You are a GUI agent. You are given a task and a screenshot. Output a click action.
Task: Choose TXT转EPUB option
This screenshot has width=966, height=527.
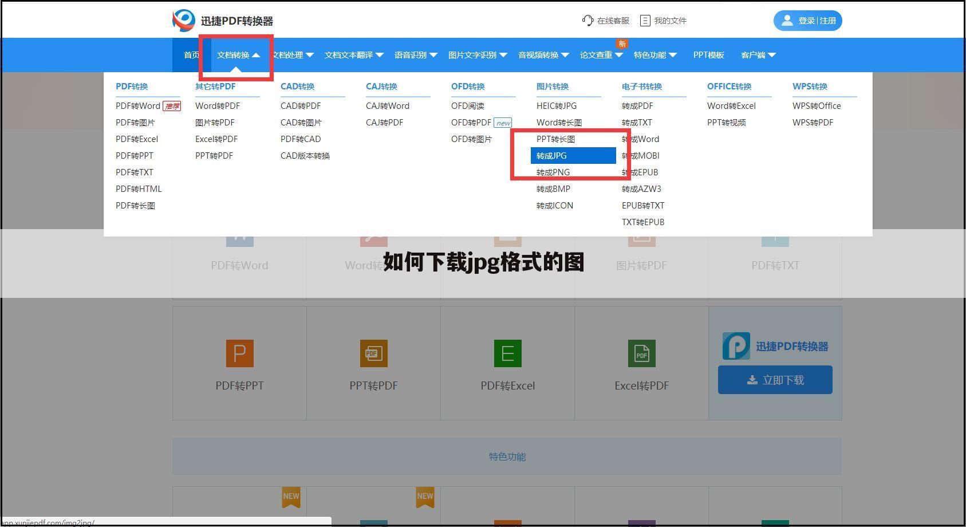[x=643, y=222]
